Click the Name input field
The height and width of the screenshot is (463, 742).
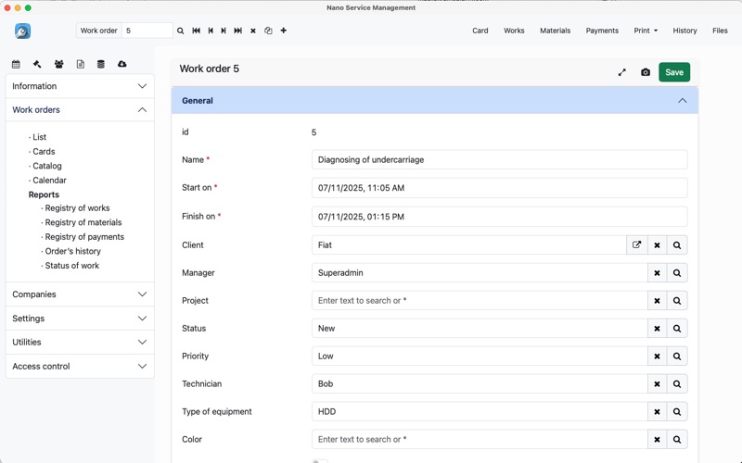click(499, 159)
